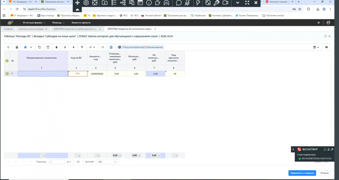Click the screenshot picture icon in remote toolbar
339x180 pixels.
click(208, 3)
